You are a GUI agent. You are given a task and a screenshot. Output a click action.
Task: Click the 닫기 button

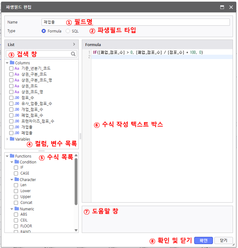click(223, 241)
